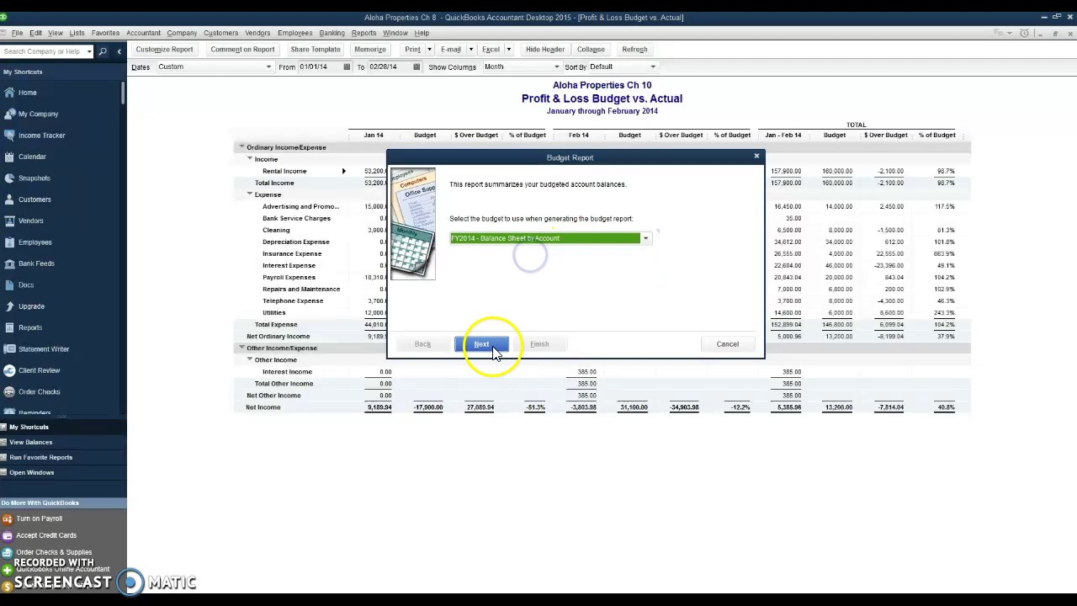Open the budget selection dropdown

[x=645, y=238]
